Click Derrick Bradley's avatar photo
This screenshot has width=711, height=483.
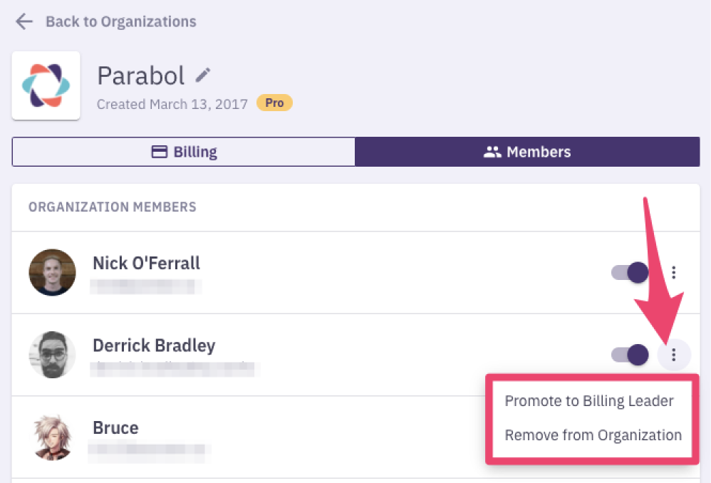52,354
